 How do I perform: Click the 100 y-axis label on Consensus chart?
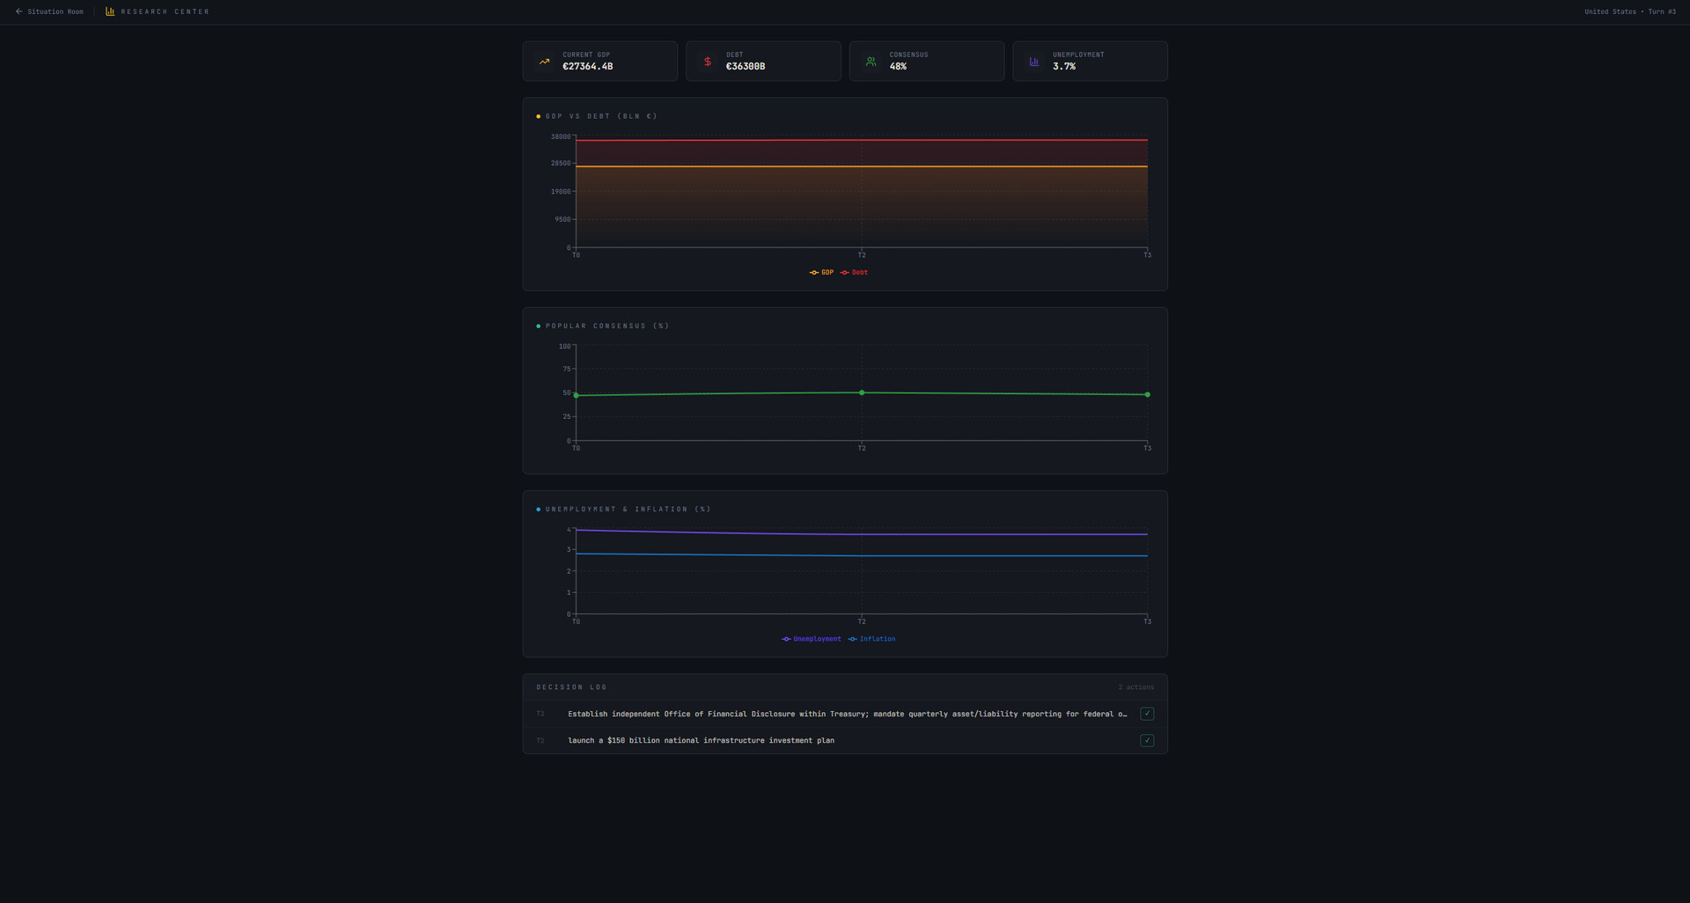click(x=564, y=346)
